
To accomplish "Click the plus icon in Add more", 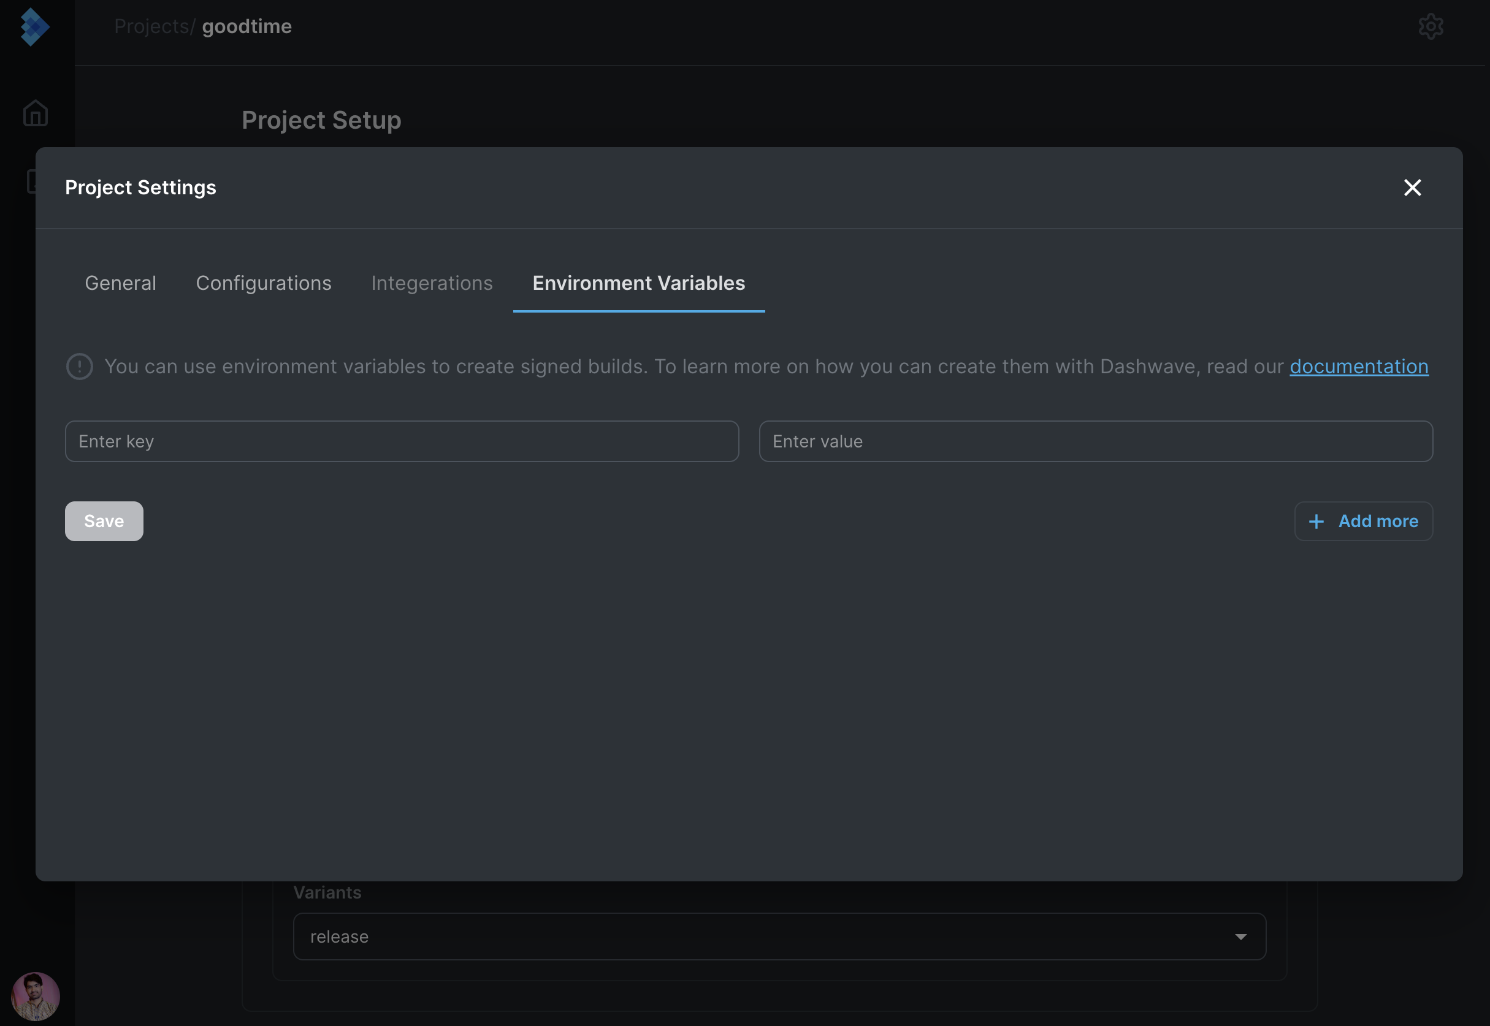I will (1316, 522).
